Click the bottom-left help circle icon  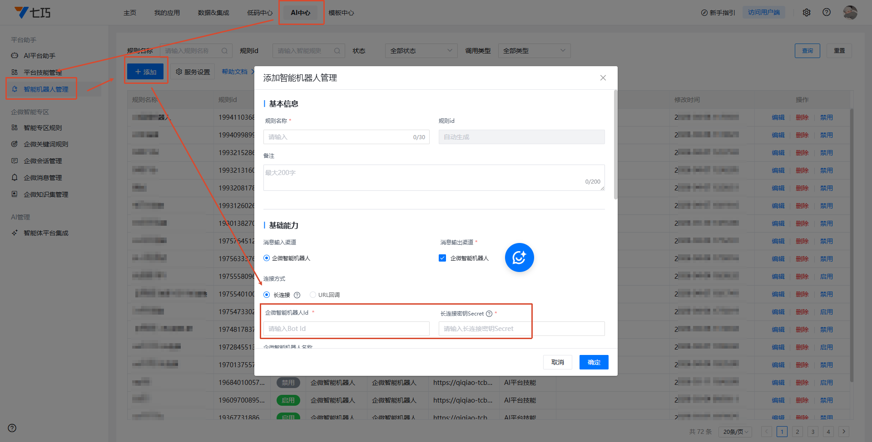click(x=12, y=428)
